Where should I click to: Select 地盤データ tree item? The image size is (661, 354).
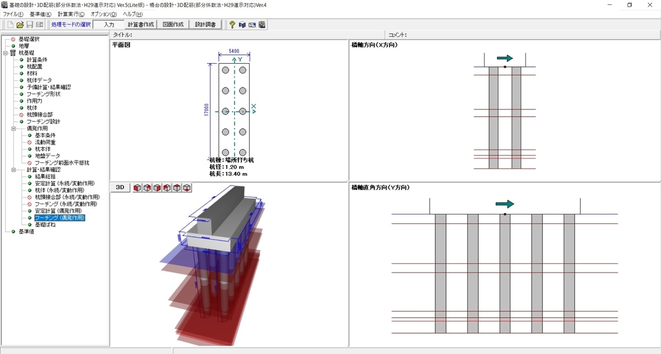[x=47, y=156]
